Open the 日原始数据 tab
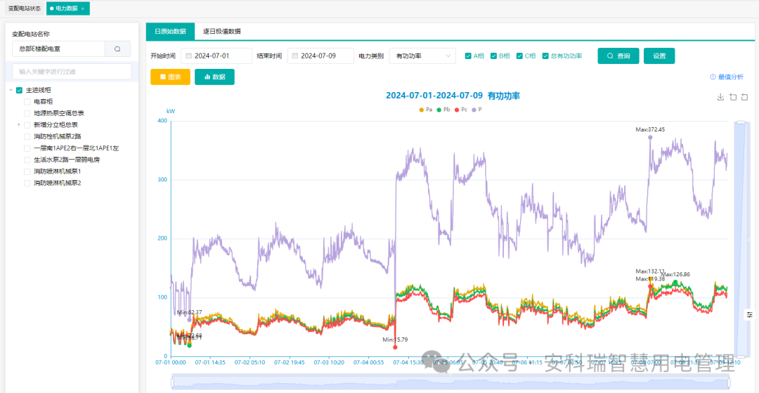 pyautogui.click(x=170, y=32)
